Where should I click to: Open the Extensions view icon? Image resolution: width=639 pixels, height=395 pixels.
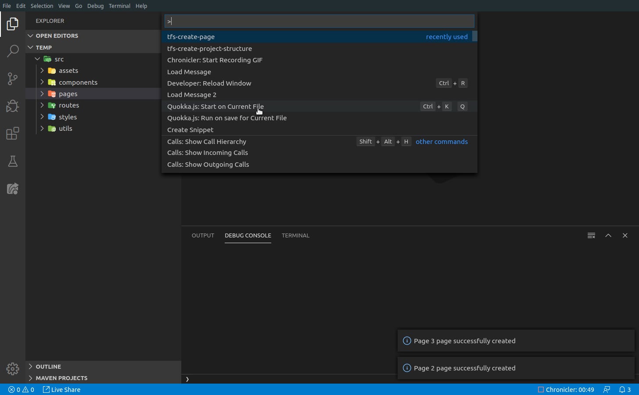(x=13, y=133)
